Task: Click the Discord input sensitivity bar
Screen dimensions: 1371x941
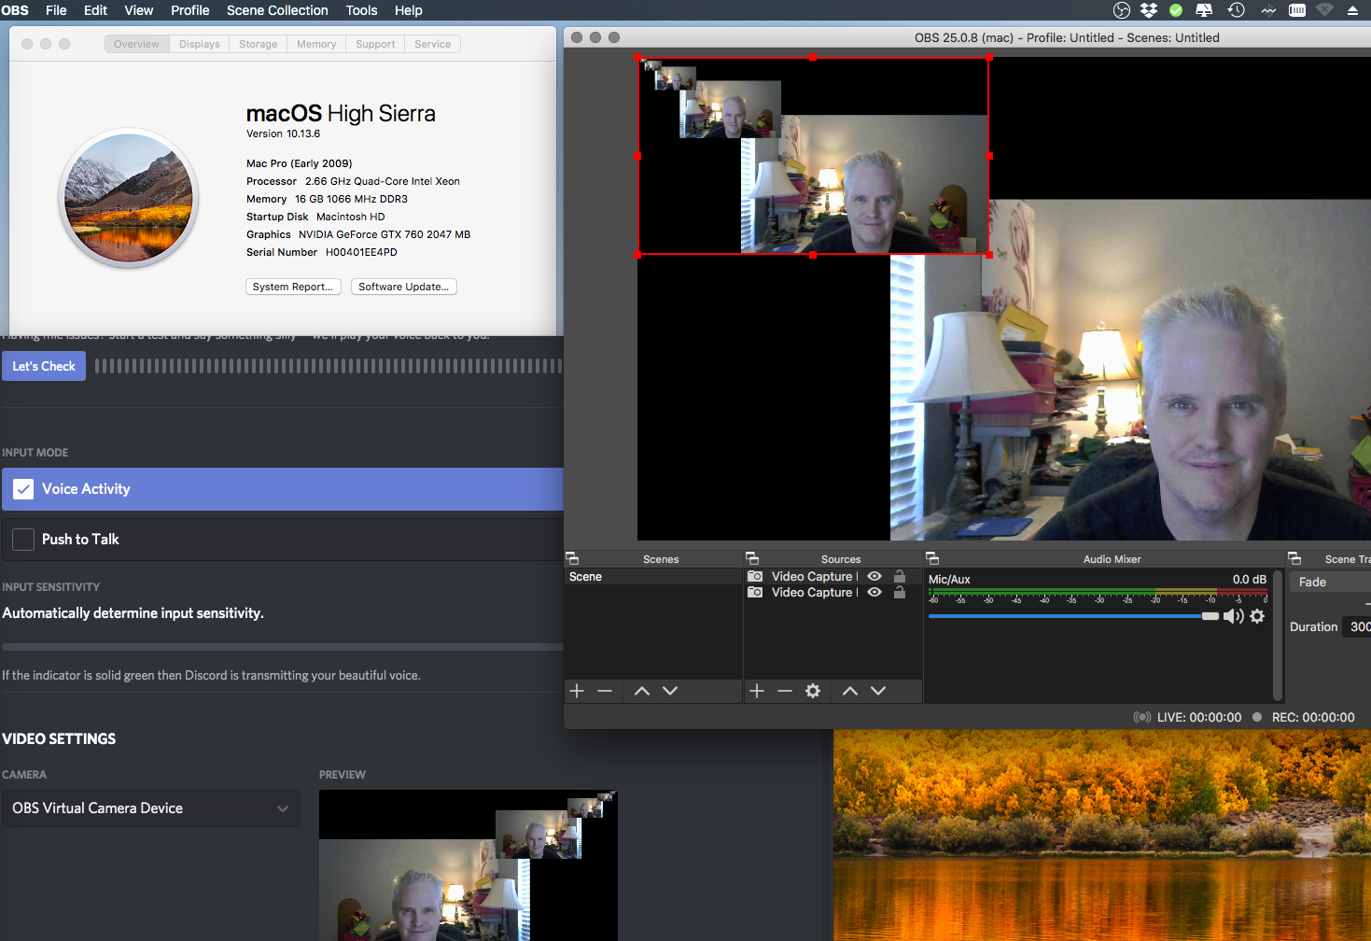Action: coord(283,647)
